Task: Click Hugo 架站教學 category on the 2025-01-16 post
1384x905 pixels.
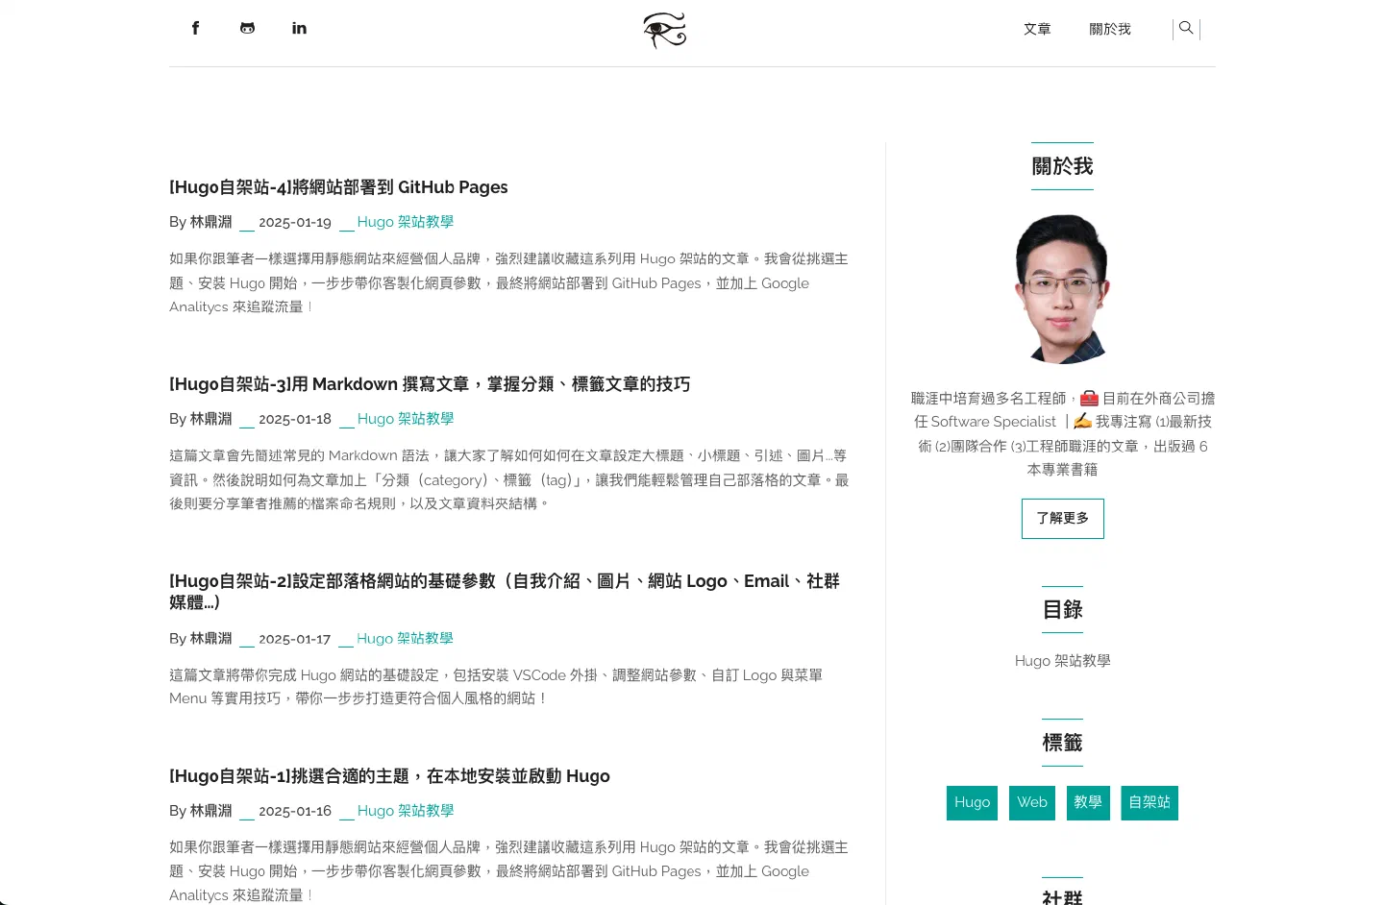Action: tap(406, 811)
